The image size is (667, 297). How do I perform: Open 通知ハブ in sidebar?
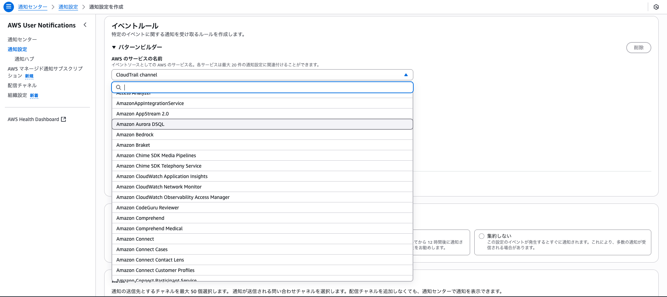point(24,59)
